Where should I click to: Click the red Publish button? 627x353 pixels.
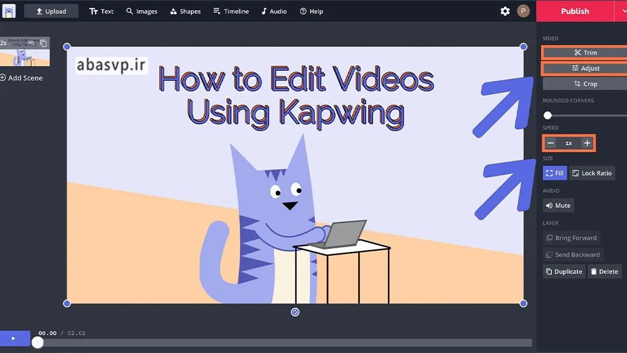[x=574, y=11]
